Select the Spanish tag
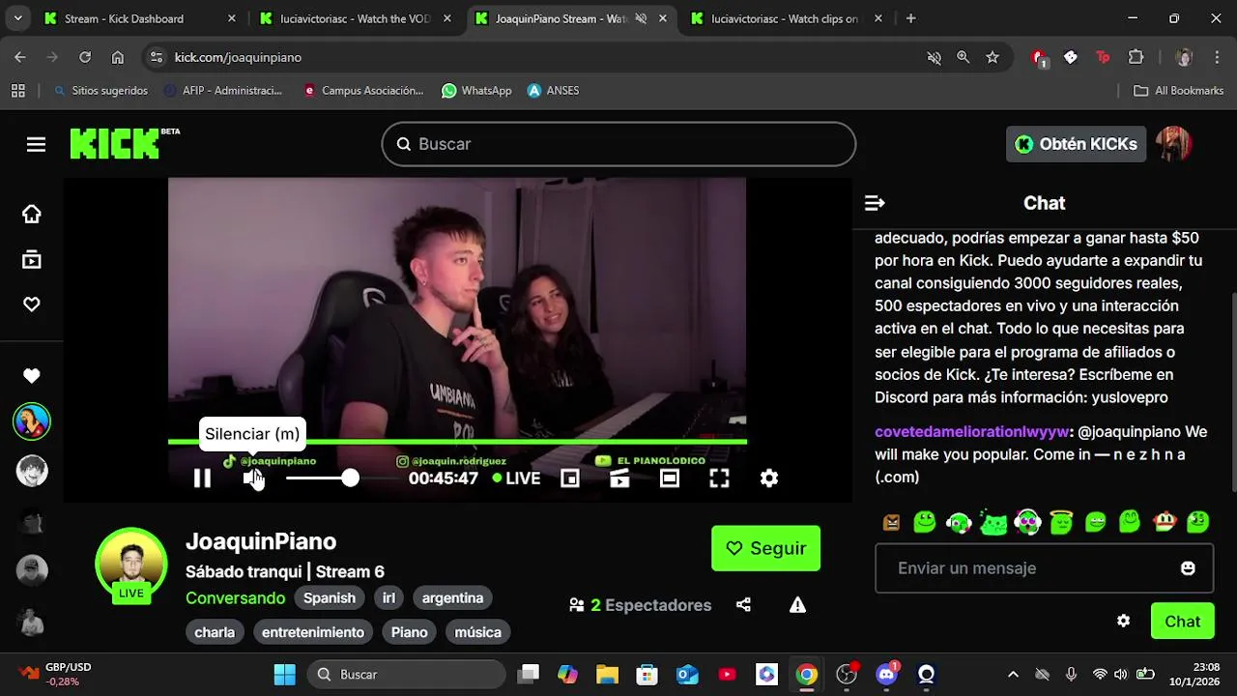The image size is (1237, 696). 330,597
